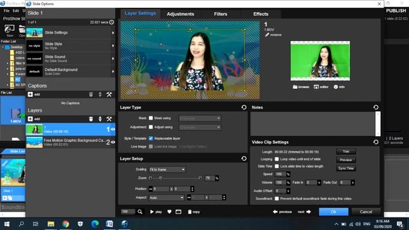
Task: Switch to Adjustments tab
Action: click(x=180, y=14)
